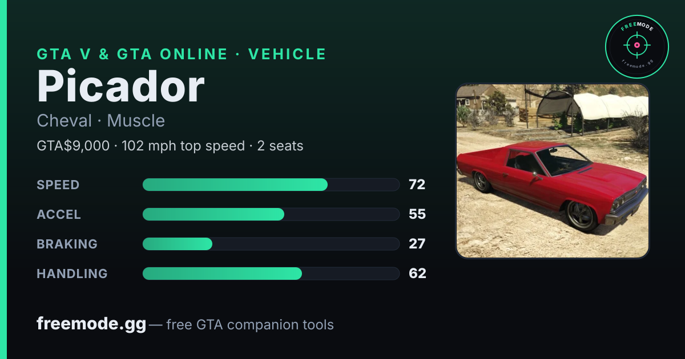Click the ACCEL stat bar
The height and width of the screenshot is (359, 685).
point(271,214)
